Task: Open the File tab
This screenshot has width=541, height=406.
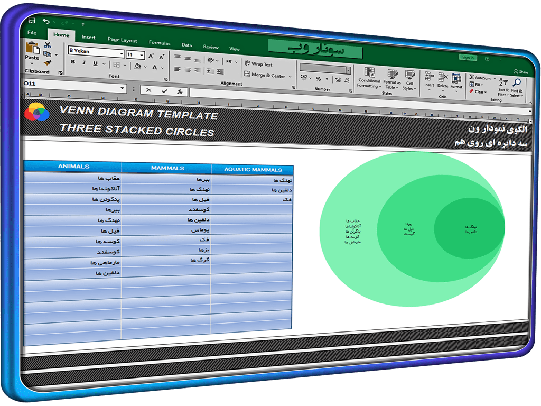Action: click(32, 32)
